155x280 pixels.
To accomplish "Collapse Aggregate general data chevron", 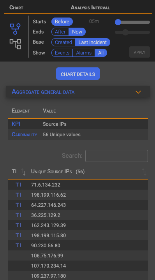I will pyautogui.click(x=138, y=92).
